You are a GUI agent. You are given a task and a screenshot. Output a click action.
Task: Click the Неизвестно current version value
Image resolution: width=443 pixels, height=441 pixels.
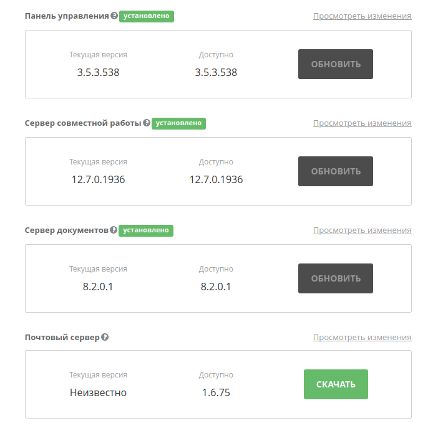(x=99, y=393)
